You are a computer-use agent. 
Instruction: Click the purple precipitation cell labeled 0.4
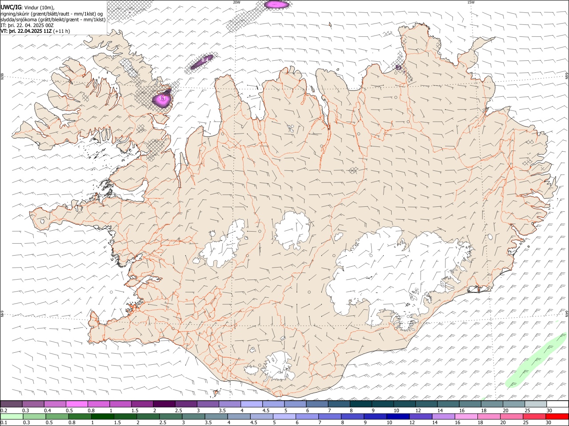click(x=202, y=63)
